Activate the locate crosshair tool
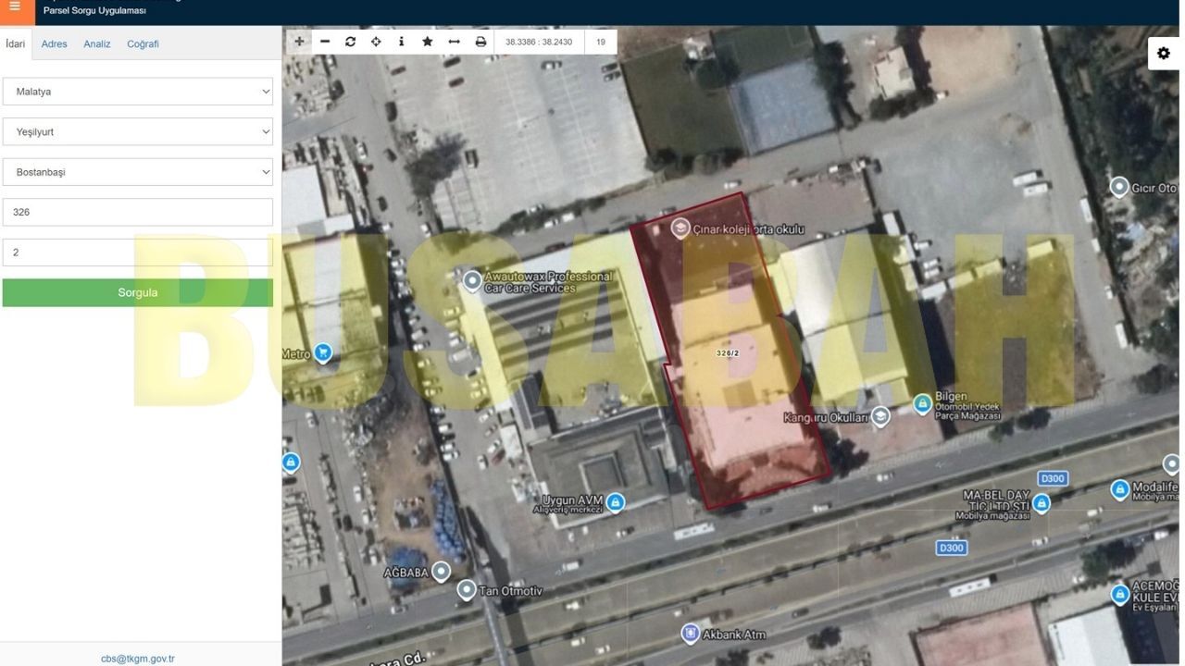Screen dimensions: 1185x666 (376, 42)
